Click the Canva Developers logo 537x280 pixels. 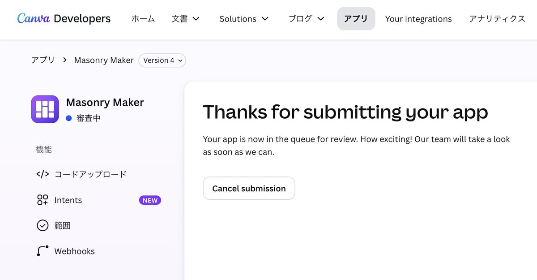point(64,18)
